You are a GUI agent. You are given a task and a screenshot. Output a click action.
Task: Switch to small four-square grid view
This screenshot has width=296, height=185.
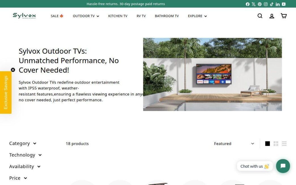click(x=276, y=144)
